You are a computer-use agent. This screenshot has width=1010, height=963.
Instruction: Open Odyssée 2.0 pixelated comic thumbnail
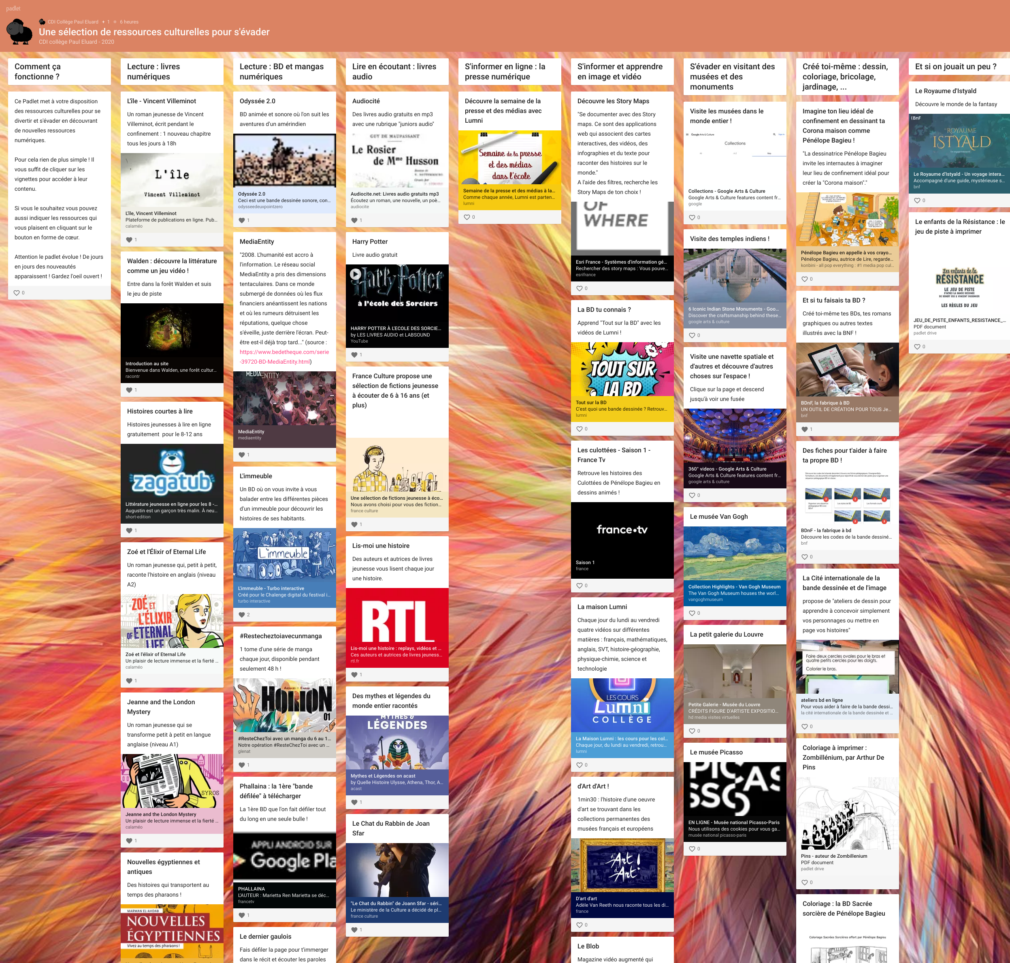click(x=284, y=161)
